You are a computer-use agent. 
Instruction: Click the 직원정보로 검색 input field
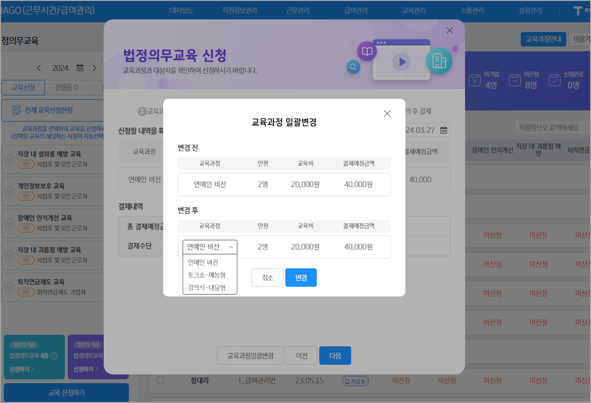coord(551,128)
